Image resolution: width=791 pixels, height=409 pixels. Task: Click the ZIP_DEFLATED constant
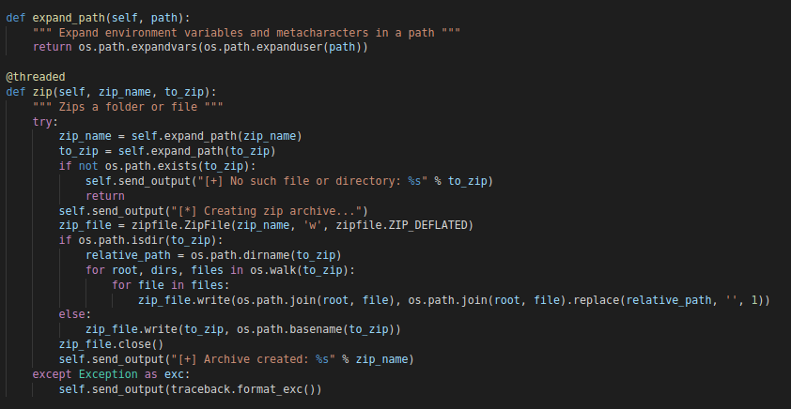coord(427,225)
